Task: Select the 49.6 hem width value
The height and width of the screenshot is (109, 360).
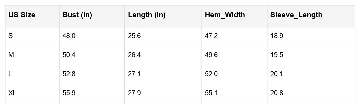Action: click(211, 55)
